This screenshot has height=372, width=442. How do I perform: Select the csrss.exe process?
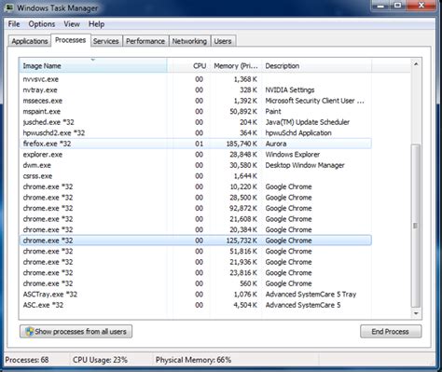point(196,176)
